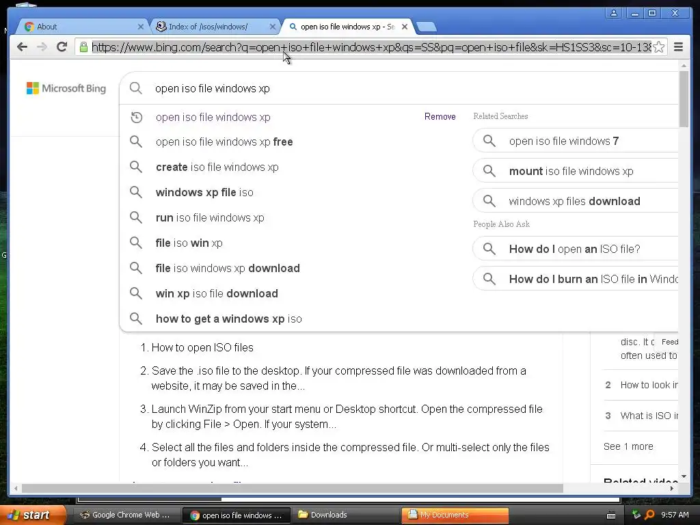The image size is (700, 525).
Task: Select suggestion 'windows xp file iso'
Action: 204,192
